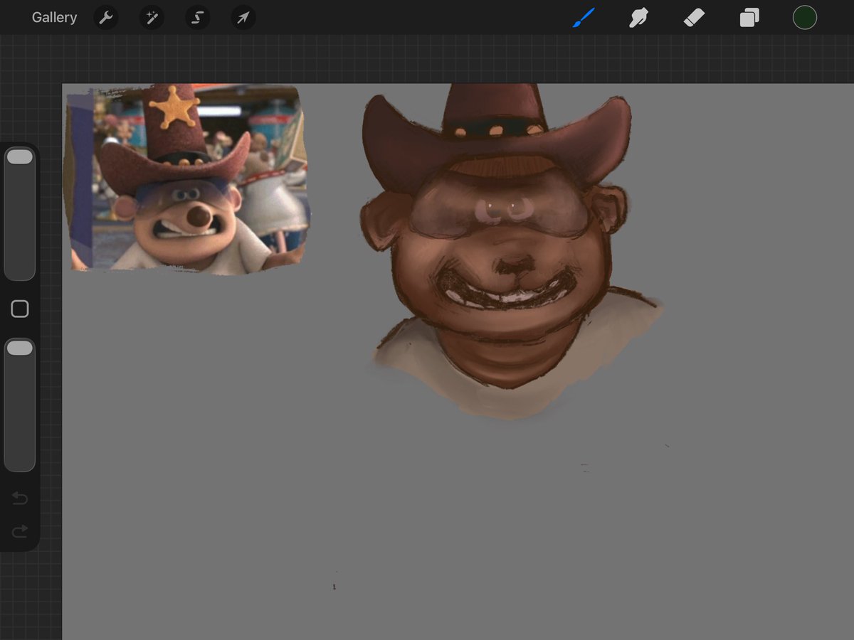Redo the last undone stroke
The height and width of the screenshot is (640, 854).
pyautogui.click(x=20, y=531)
